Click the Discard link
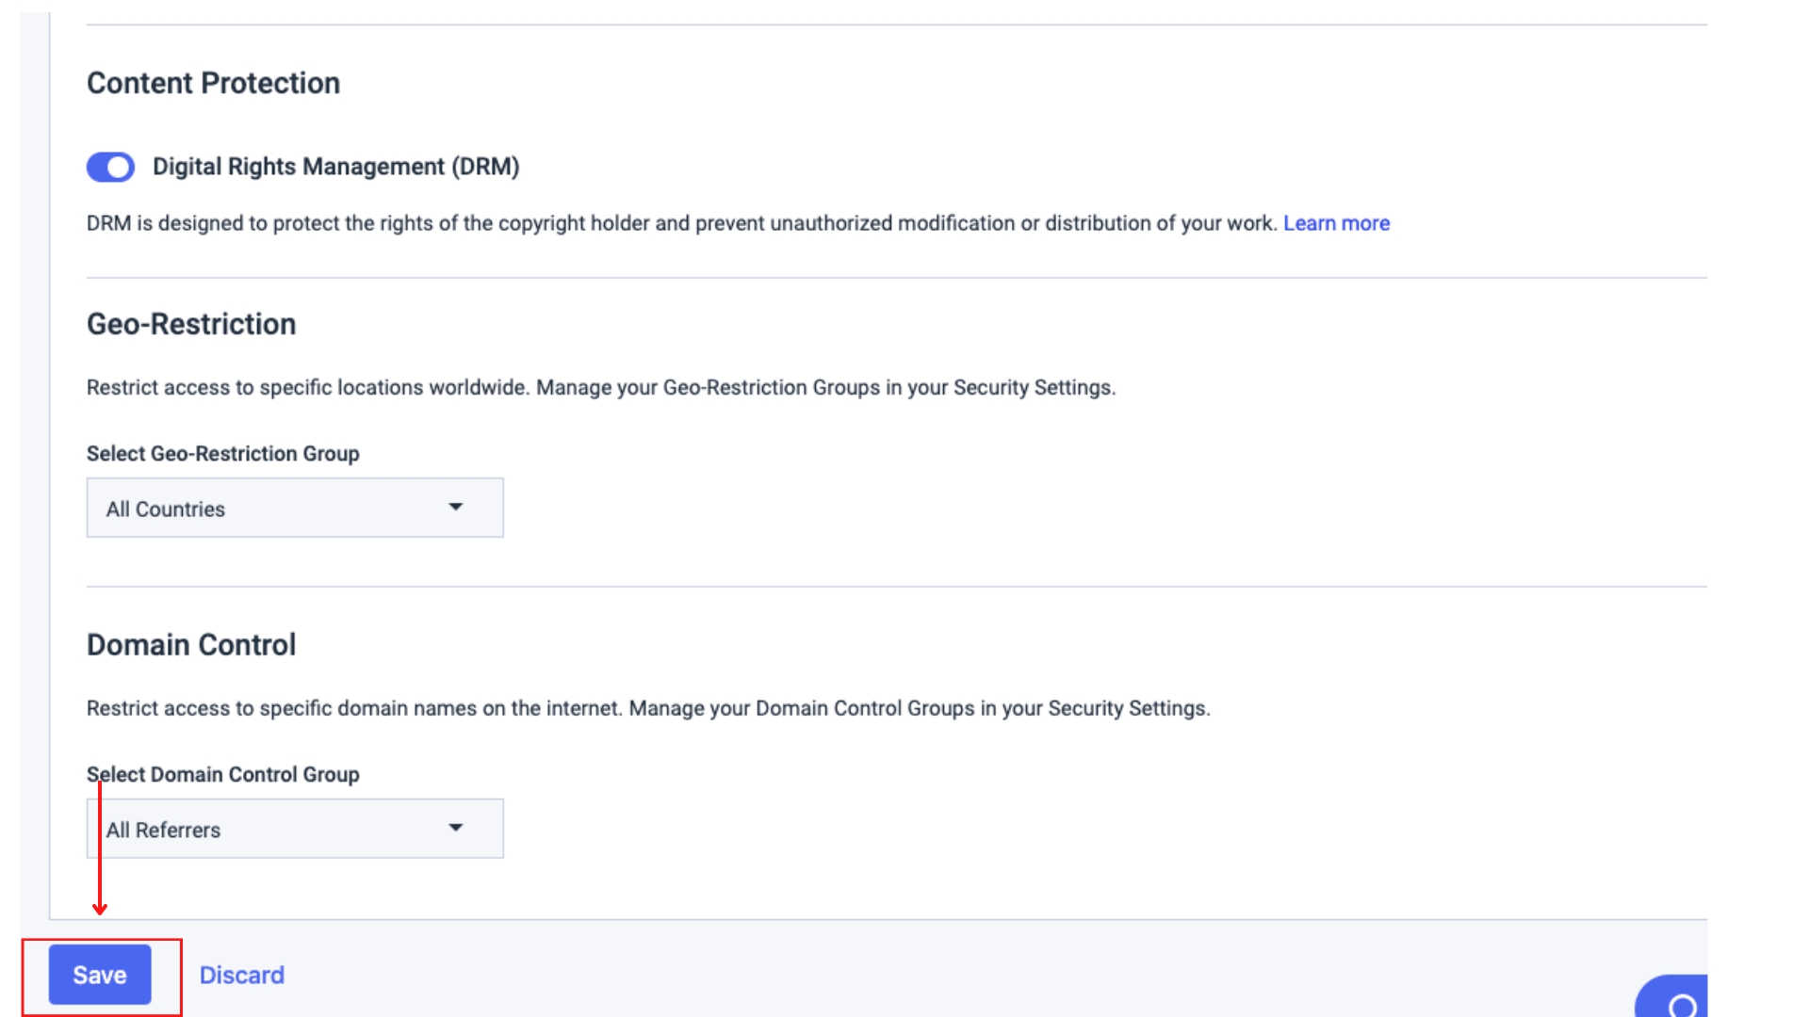The height and width of the screenshot is (1017, 1809). tap(241, 975)
